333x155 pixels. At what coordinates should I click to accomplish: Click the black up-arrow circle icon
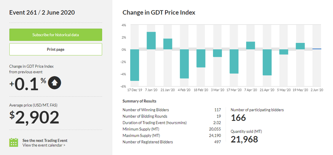point(55,83)
